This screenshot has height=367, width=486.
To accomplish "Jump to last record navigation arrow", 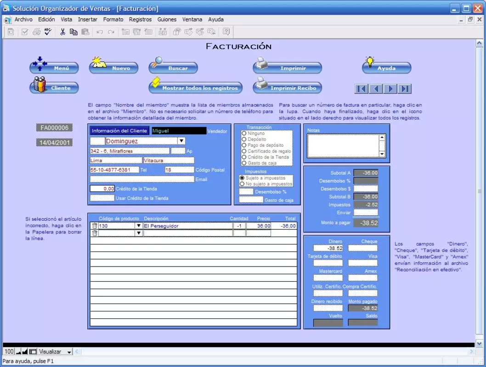I will coord(405,89).
